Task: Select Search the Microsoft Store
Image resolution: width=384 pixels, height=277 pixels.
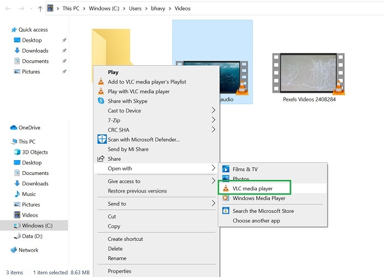Action: click(273, 211)
